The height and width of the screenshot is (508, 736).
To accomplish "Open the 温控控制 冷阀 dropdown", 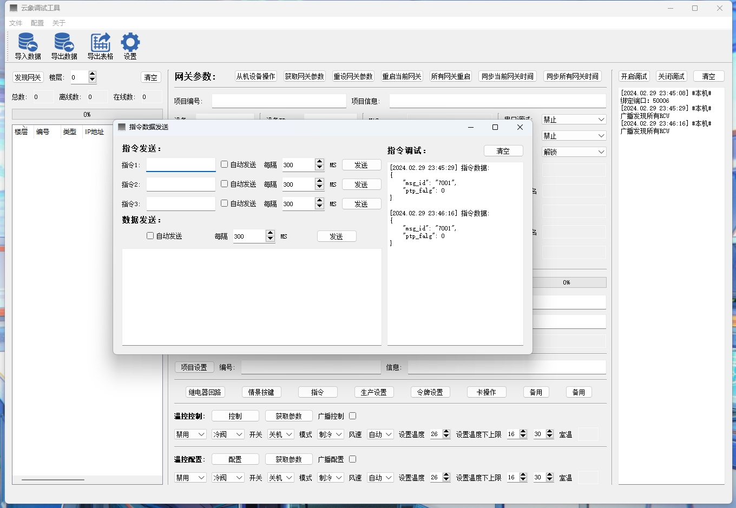I will (228, 434).
